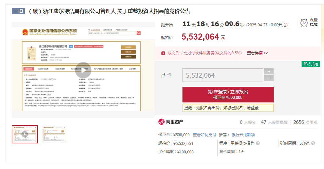This screenshot has width=324, height=169.
Task: Select second image thumbnail
Action: click(x=54, y=134)
